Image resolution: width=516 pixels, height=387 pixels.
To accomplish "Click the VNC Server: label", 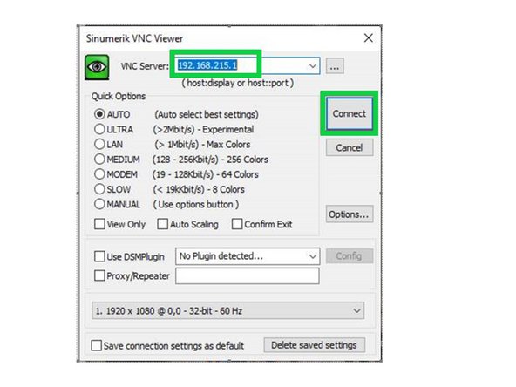I will click(145, 66).
